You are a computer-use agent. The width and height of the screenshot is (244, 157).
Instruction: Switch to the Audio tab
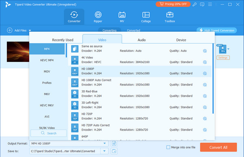click(142, 40)
